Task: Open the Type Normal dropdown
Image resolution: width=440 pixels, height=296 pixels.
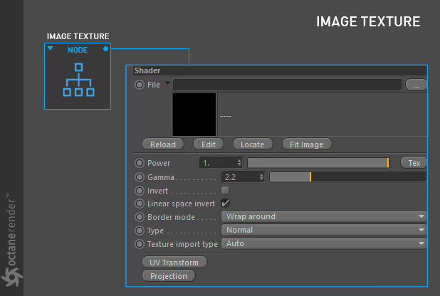Action: 324,230
